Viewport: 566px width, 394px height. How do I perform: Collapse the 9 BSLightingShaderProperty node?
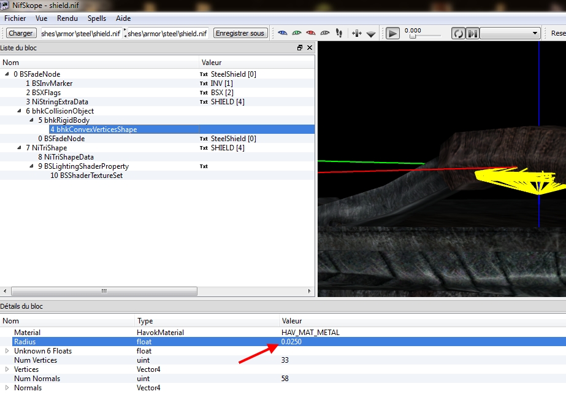click(x=31, y=166)
